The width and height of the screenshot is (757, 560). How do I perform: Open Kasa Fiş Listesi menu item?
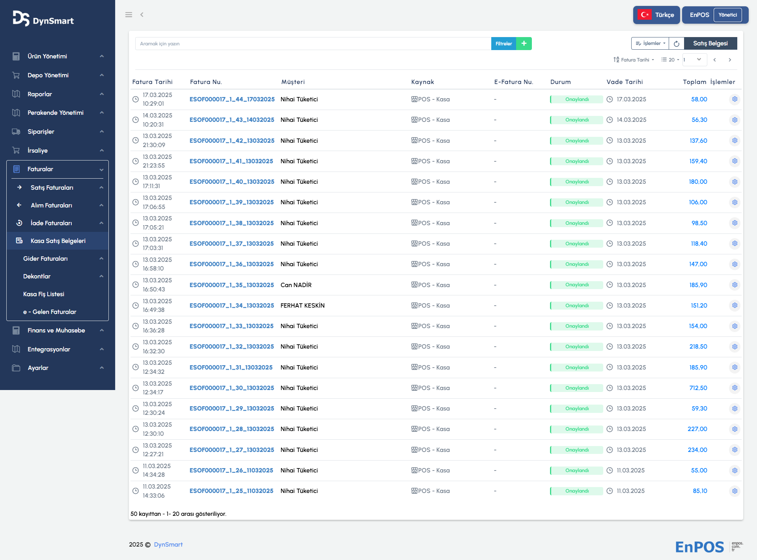click(44, 294)
